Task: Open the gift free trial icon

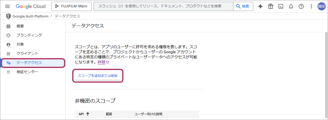Action: tap(270, 7)
